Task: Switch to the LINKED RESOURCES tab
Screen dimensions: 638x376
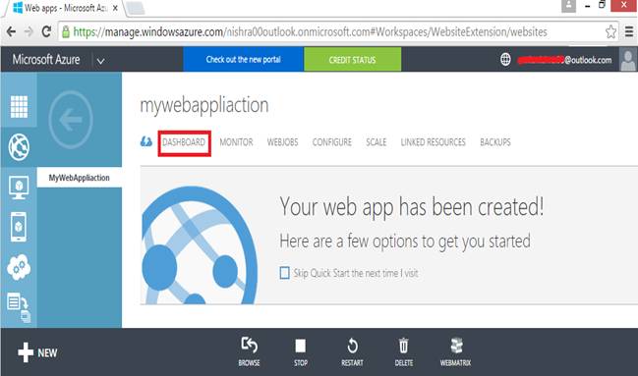Action: click(433, 142)
